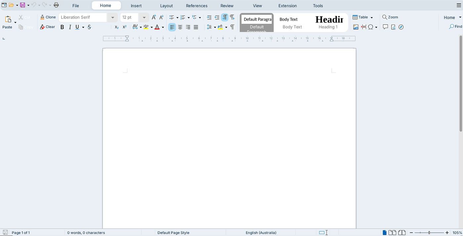The width and height of the screenshot is (463, 236).
Task: Click the New document icon top left
Action: click(x=4, y=5)
